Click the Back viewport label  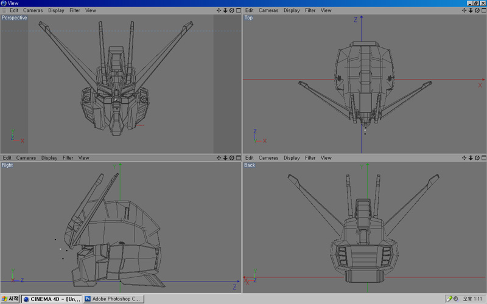pyautogui.click(x=250, y=165)
